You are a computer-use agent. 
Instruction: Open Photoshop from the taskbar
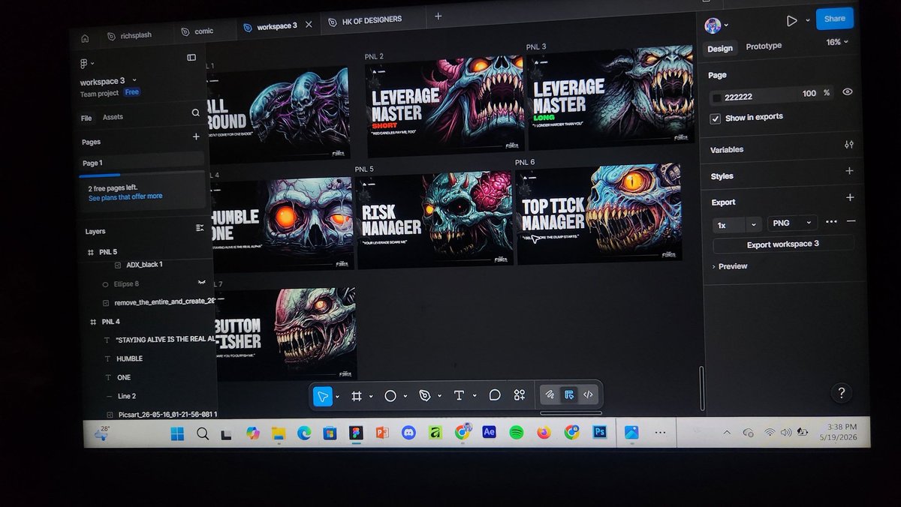click(x=599, y=432)
